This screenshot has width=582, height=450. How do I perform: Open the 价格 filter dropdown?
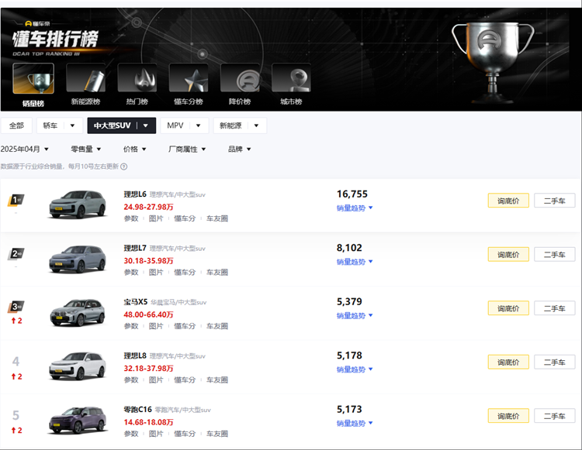click(134, 149)
